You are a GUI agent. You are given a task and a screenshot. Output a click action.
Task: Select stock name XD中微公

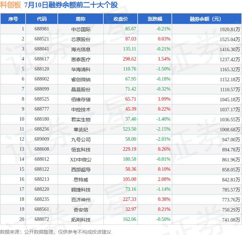(81, 160)
